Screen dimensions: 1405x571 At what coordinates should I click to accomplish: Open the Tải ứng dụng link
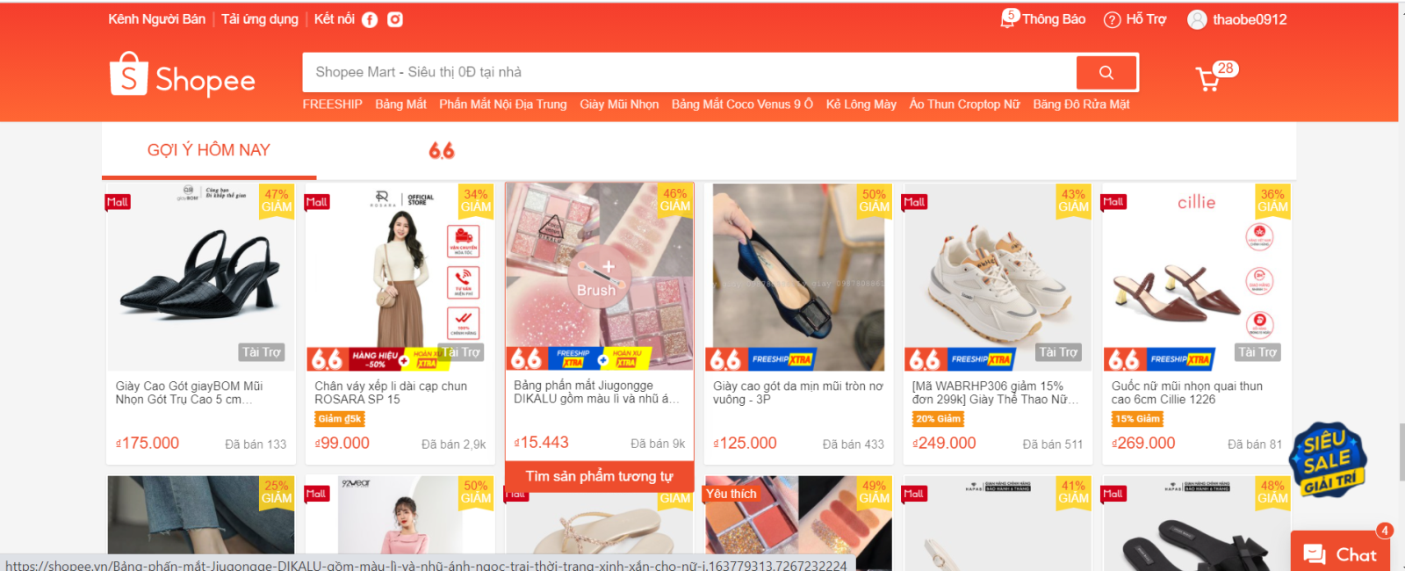[x=260, y=19]
